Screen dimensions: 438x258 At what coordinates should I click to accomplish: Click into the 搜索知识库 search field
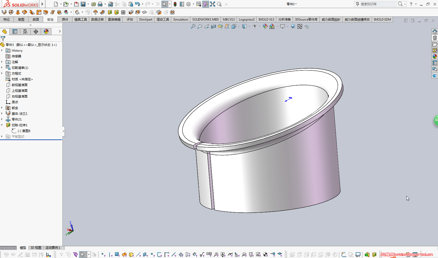coord(378,4)
